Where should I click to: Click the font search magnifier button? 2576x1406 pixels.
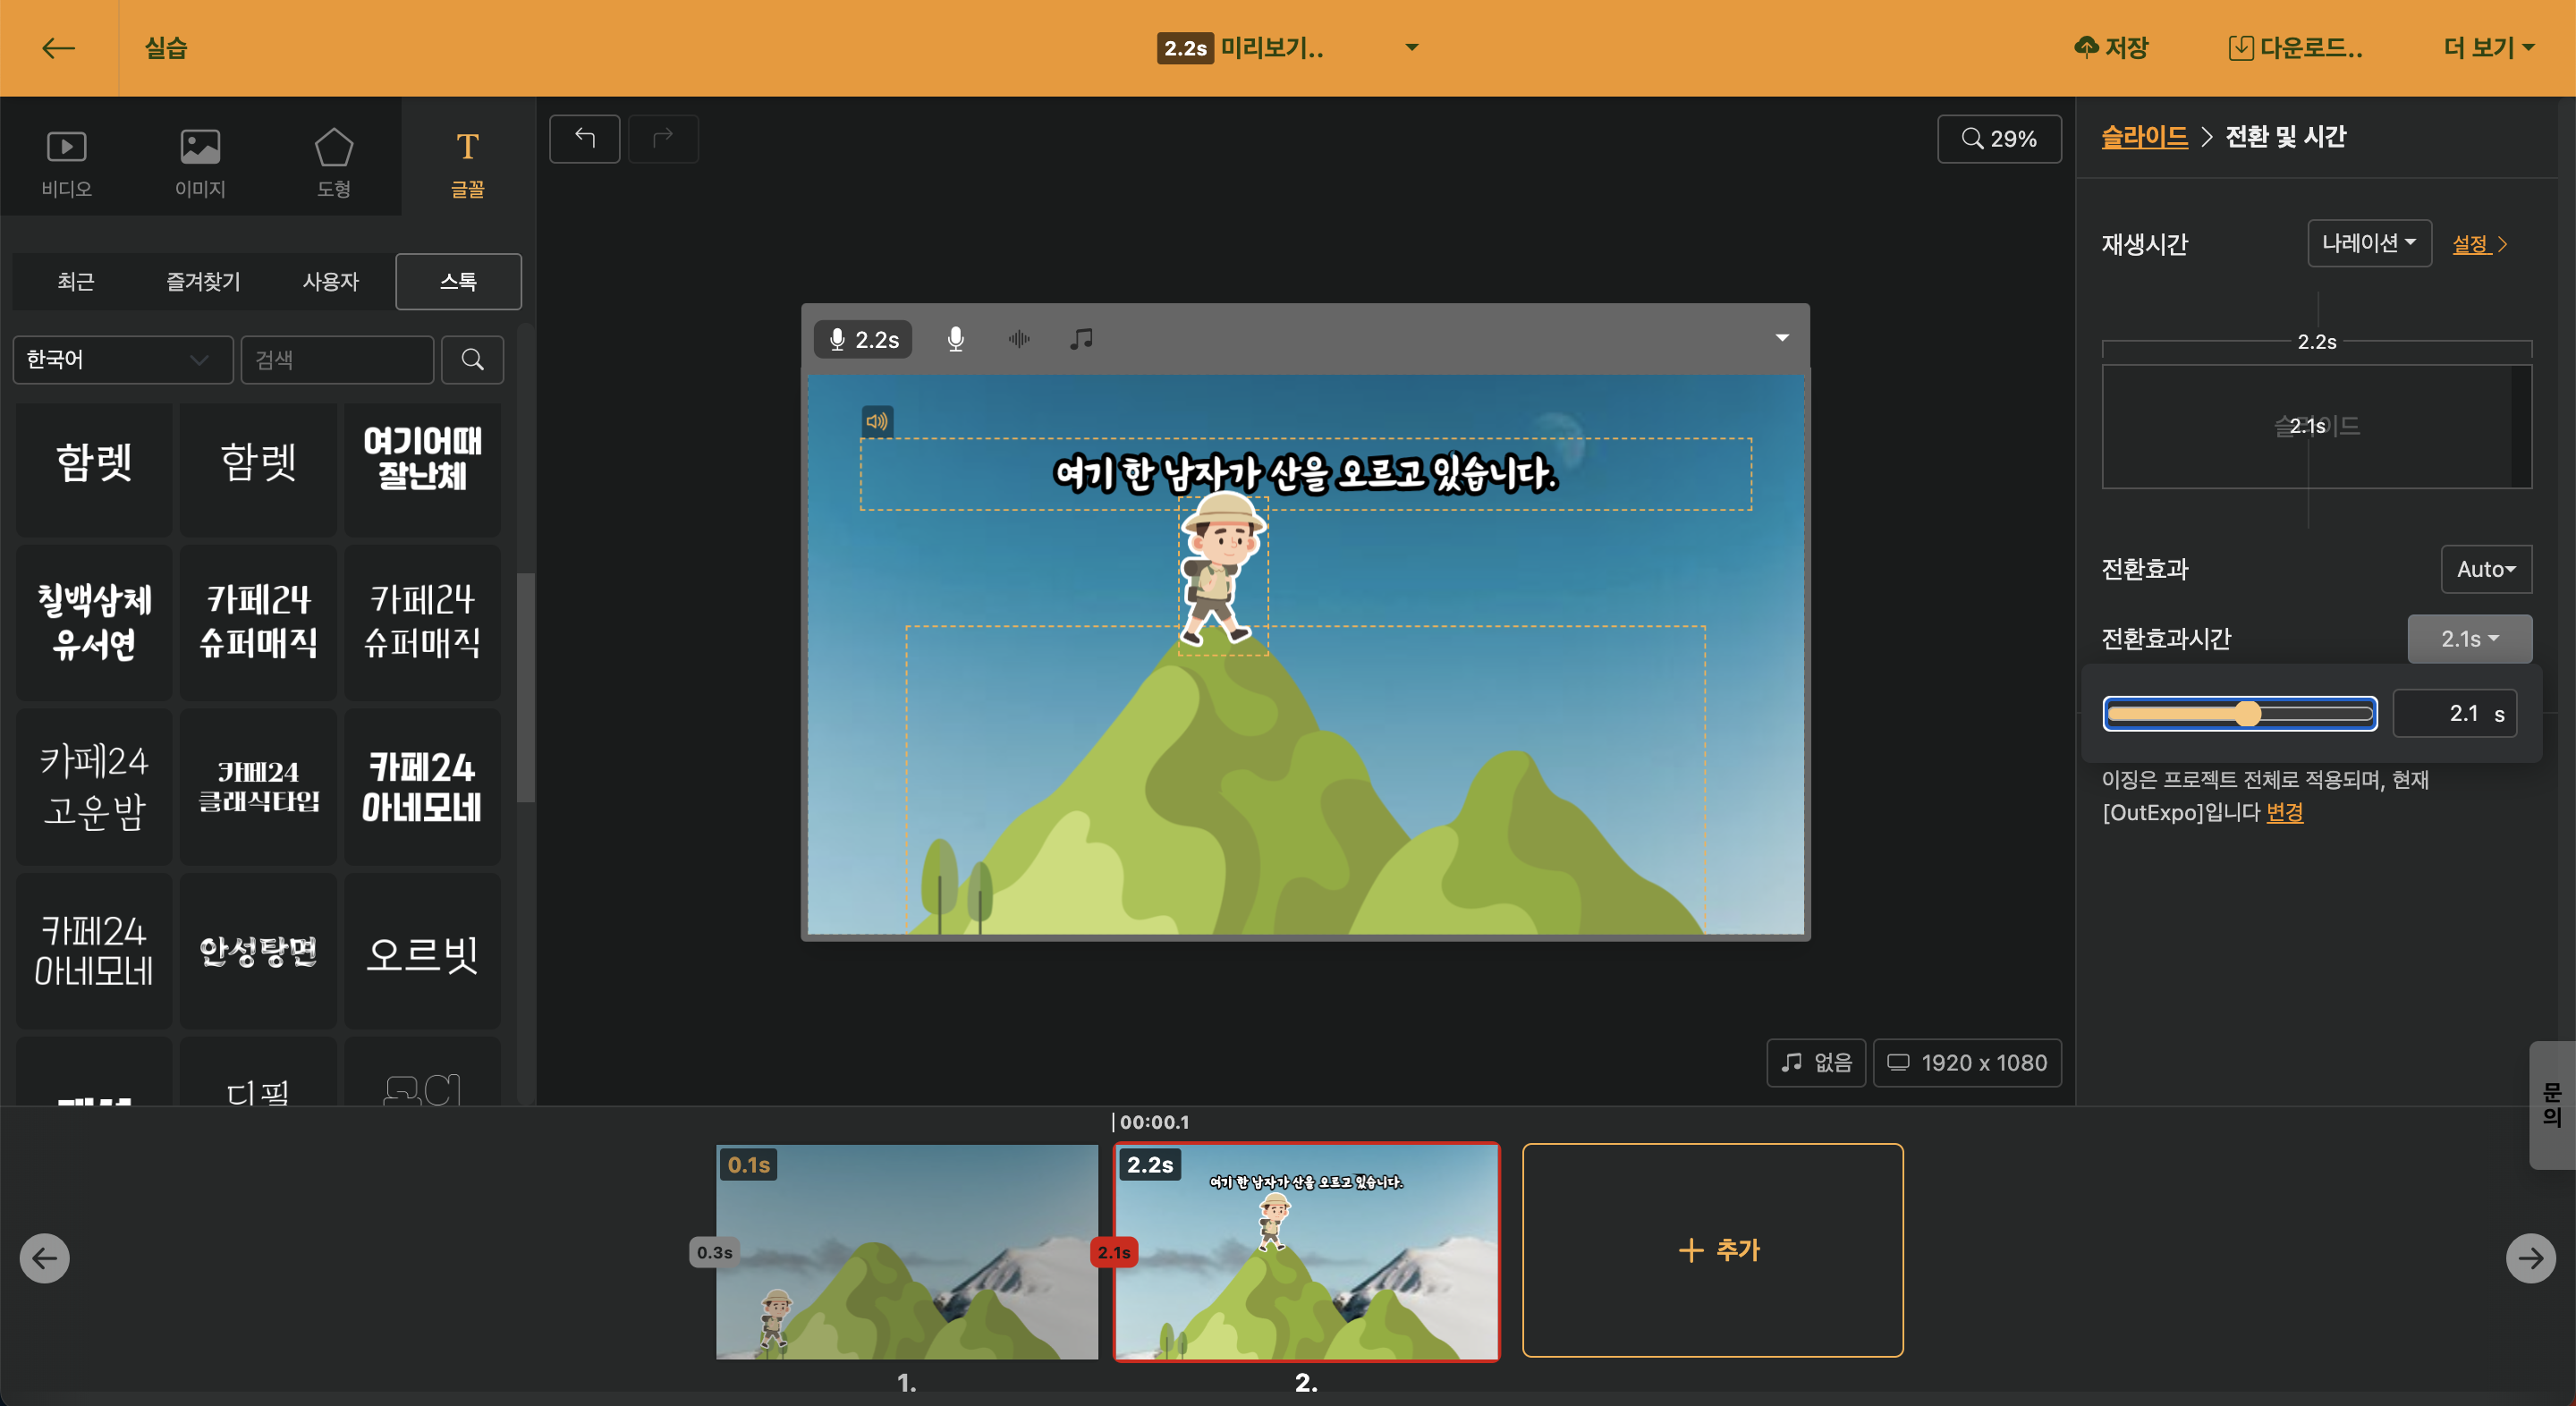pyautogui.click(x=473, y=360)
